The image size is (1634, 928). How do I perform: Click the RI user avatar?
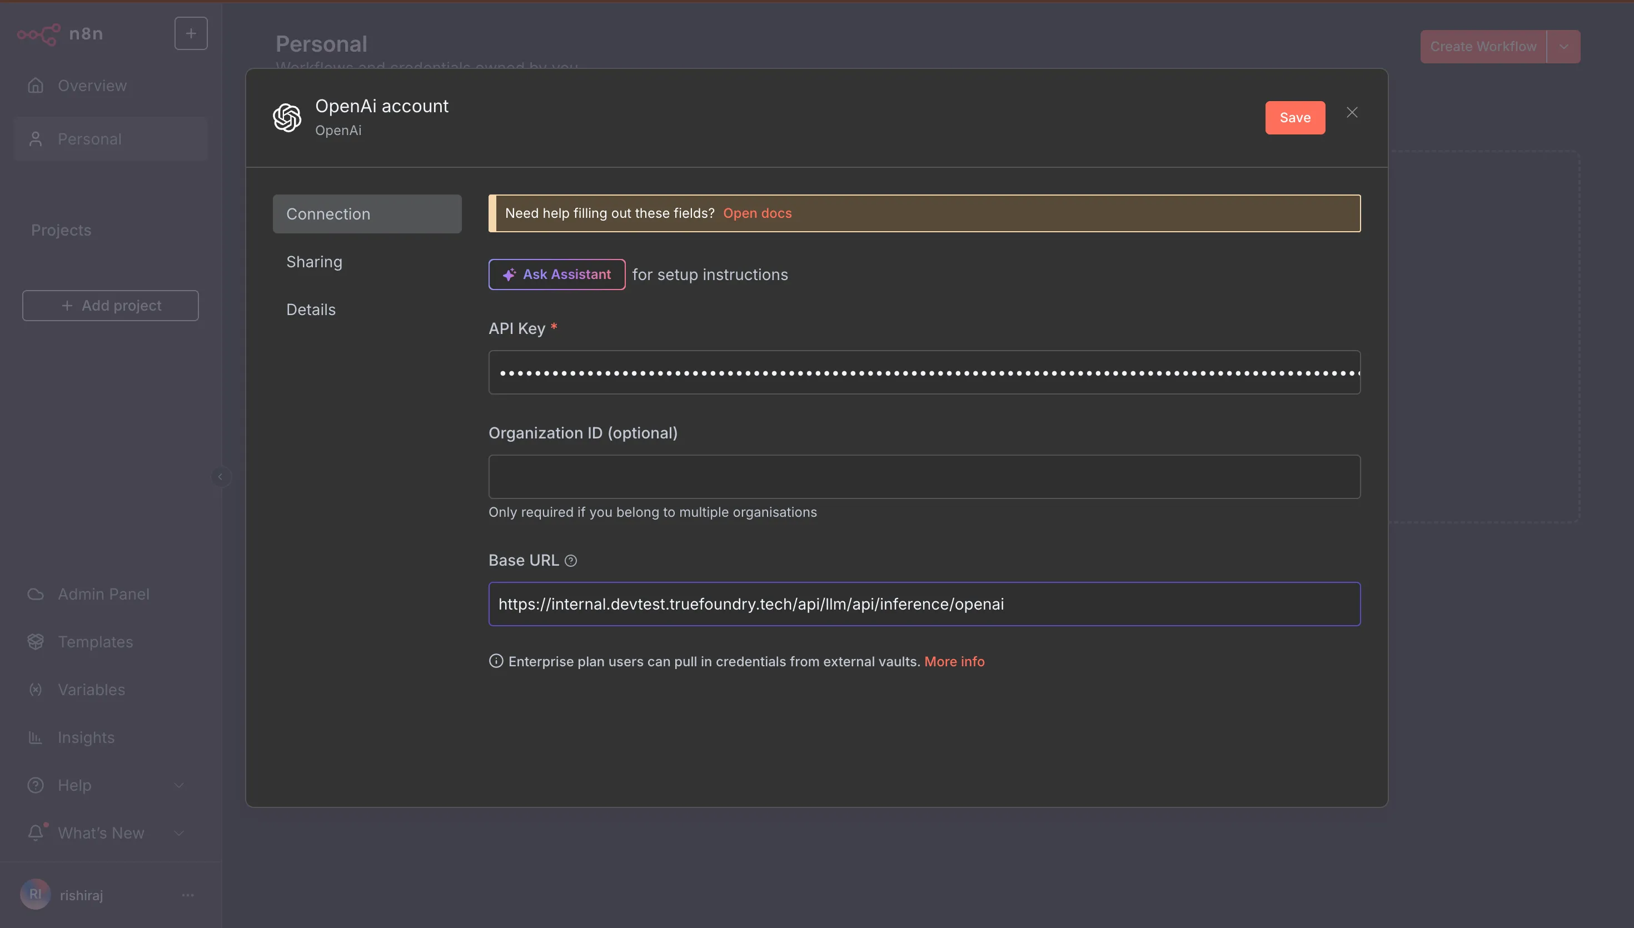tap(35, 894)
